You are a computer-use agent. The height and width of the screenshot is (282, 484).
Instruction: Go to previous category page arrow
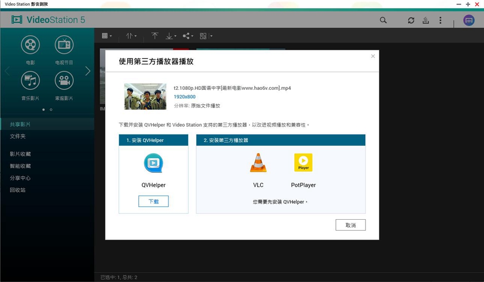pyautogui.click(x=7, y=71)
